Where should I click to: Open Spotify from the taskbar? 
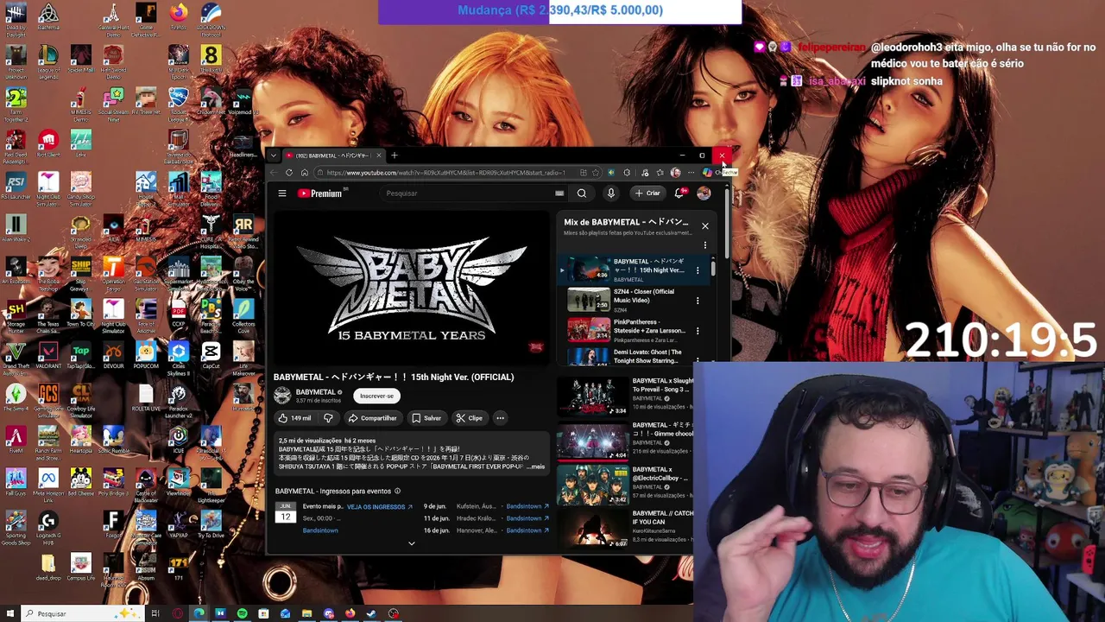click(x=242, y=613)
